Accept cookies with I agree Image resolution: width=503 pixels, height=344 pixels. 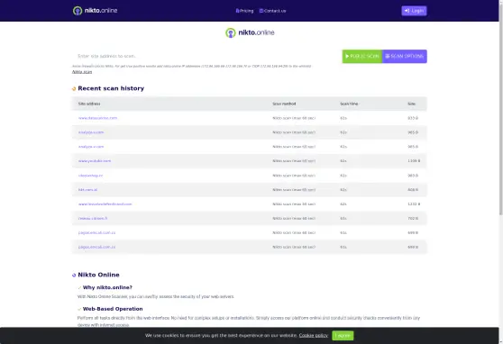(343, 336)
